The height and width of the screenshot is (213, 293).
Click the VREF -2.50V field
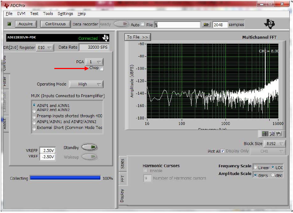[x=48, y=157]
